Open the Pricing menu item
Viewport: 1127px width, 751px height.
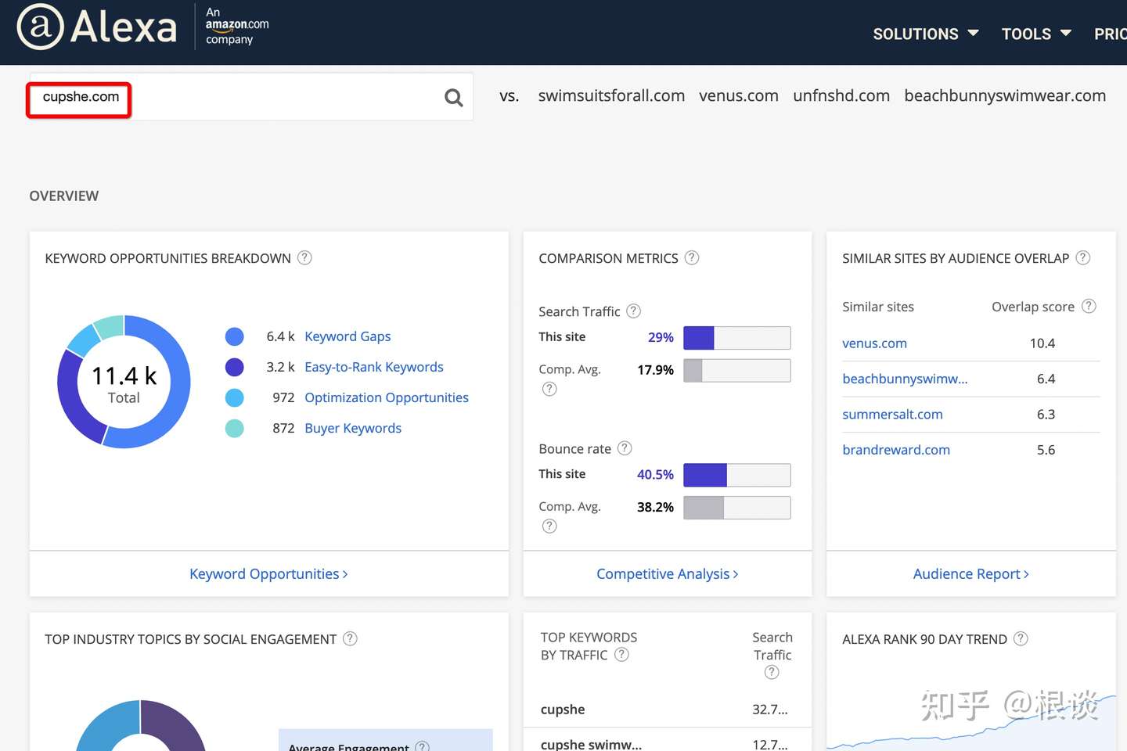(1111, 34)
